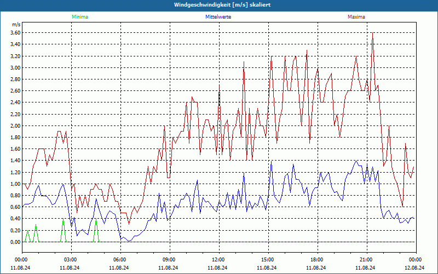Click the 0,20 y-axis value
438x274 pixels.
[x=15, y=230]
